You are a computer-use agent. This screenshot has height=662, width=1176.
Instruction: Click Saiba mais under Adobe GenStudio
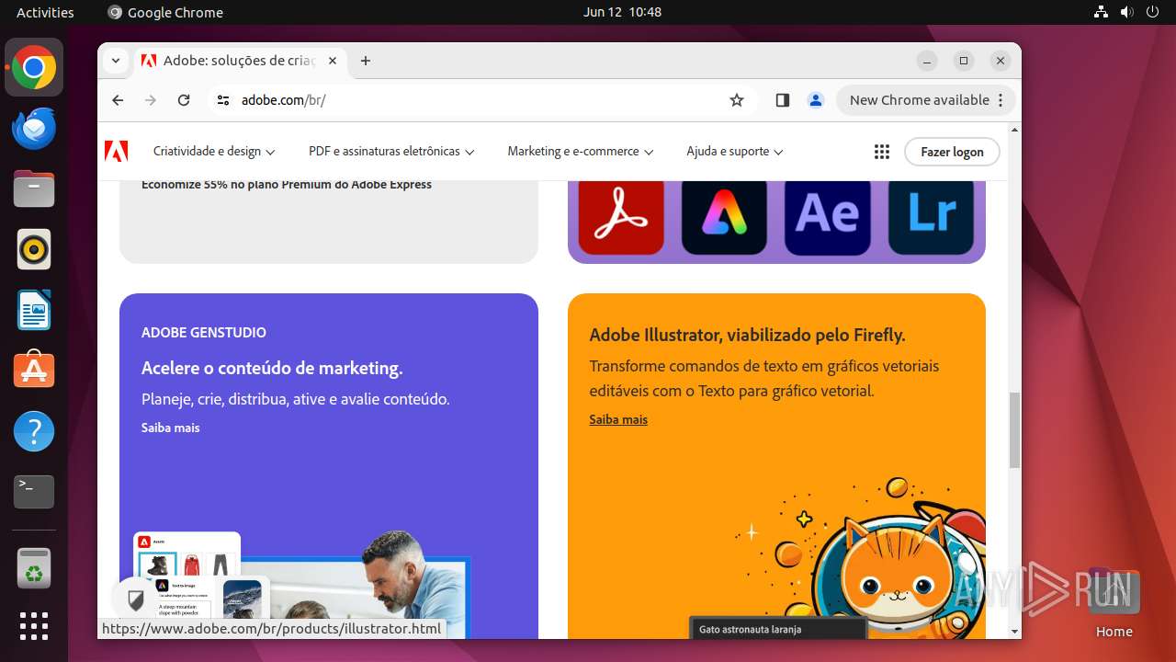(x=170, y=428)
